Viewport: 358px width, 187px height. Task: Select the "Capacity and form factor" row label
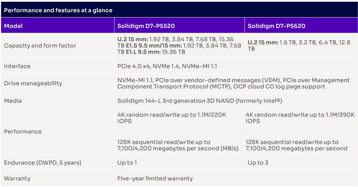click(x=40, y=46)
